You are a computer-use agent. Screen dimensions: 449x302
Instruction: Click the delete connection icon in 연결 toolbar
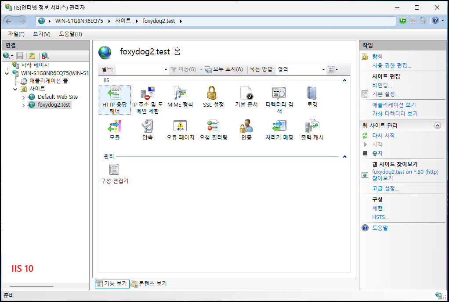(x=45, y=55)
